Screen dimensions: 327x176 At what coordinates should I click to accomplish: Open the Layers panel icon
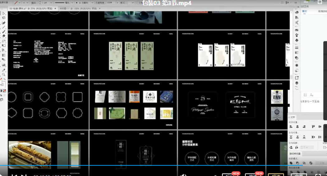pos(297,83)
